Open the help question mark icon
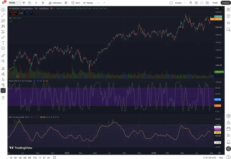Screen dimensions: 231x159 228,157
